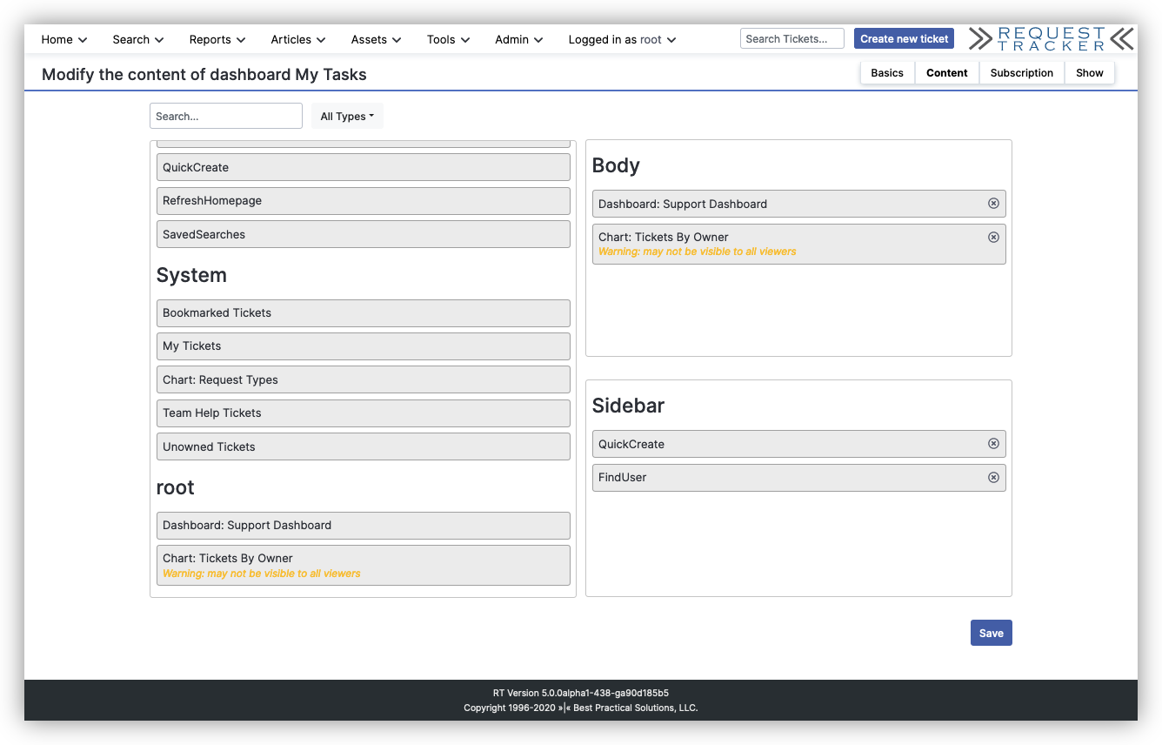Remove FindUser from the Sidebar
Viewport: 1162px width, 745px height.
[x=993, y=477]
